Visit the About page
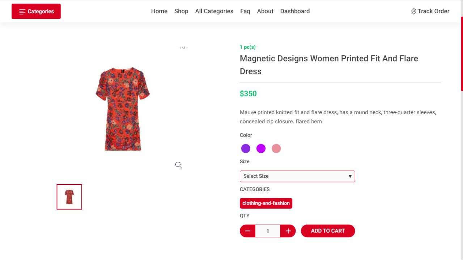463x260 pixels. coord(265,11)
